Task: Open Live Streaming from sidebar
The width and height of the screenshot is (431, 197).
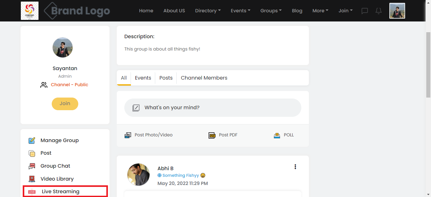Action: pos(61,192)
